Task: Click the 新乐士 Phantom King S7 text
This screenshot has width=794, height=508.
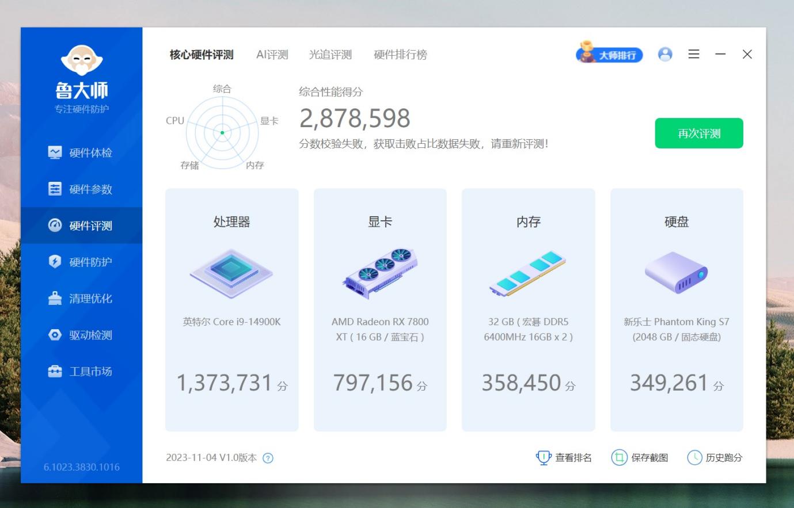Action: [x=677, y=329]
